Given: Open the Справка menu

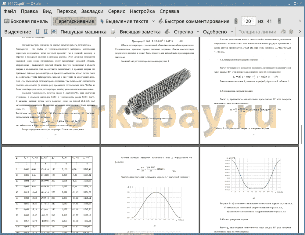Looking at the screenshot, I should [x=169, y=11].
